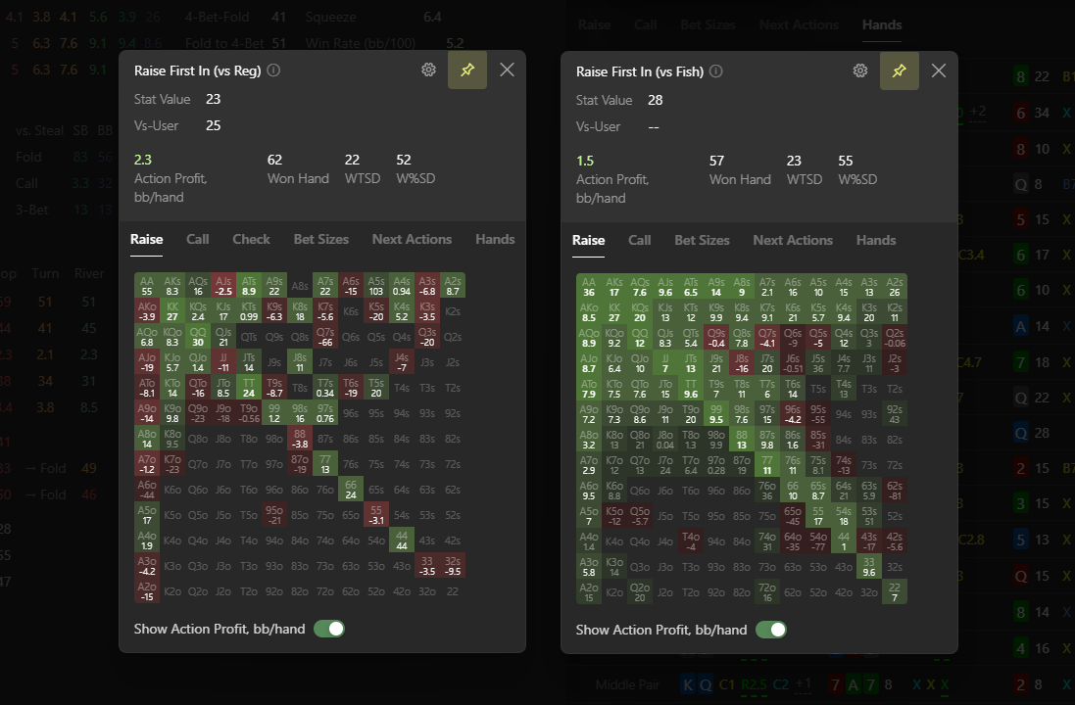
Task: Open settings gear in vs Fish popup
Action: point(860,70)
